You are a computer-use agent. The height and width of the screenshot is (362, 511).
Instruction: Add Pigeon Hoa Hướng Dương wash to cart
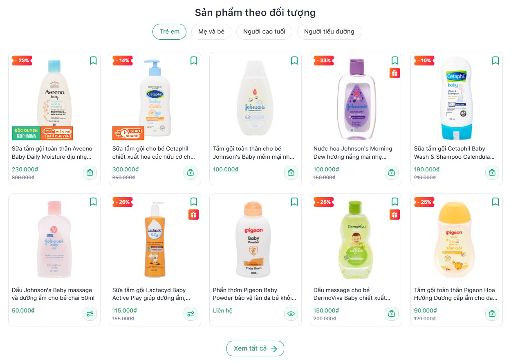coord(492,314)
